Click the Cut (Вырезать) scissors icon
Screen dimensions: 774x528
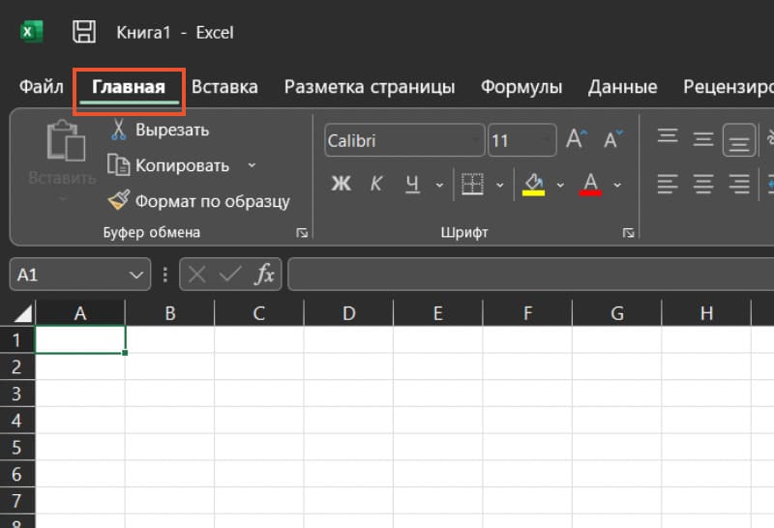[x=119, y=130]
